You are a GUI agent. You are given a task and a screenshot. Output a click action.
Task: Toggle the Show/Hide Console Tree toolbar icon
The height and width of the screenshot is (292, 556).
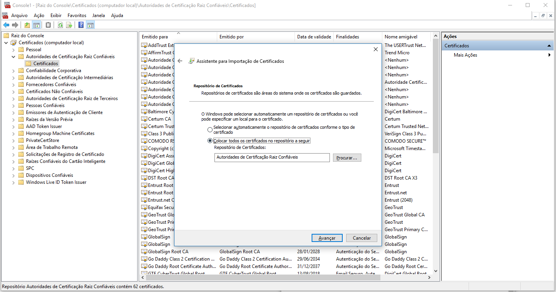(x=36, y=25)
